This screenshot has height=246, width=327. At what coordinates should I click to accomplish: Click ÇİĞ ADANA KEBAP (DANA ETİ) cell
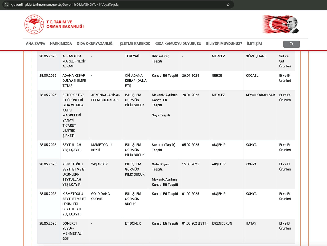(135, 81)
